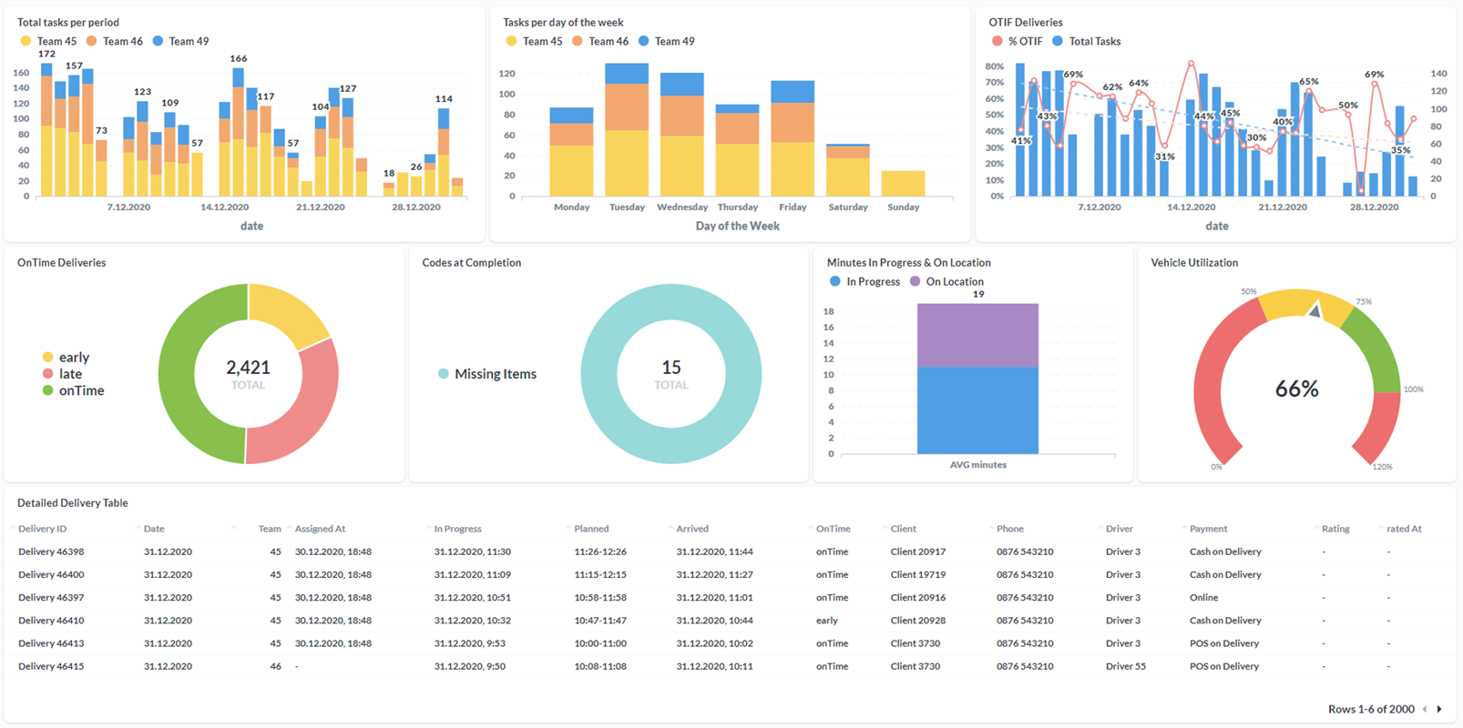Go to previous page of delivery rows
The image size is (1463, 728).
click(1426, 709)
